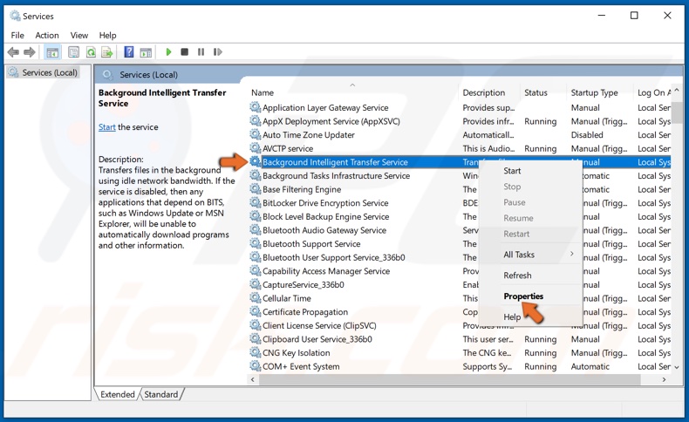Viewport: 689px width, 422px height.
Task: Click the vertical scrollbar up arrow
Action: (677, 90)
